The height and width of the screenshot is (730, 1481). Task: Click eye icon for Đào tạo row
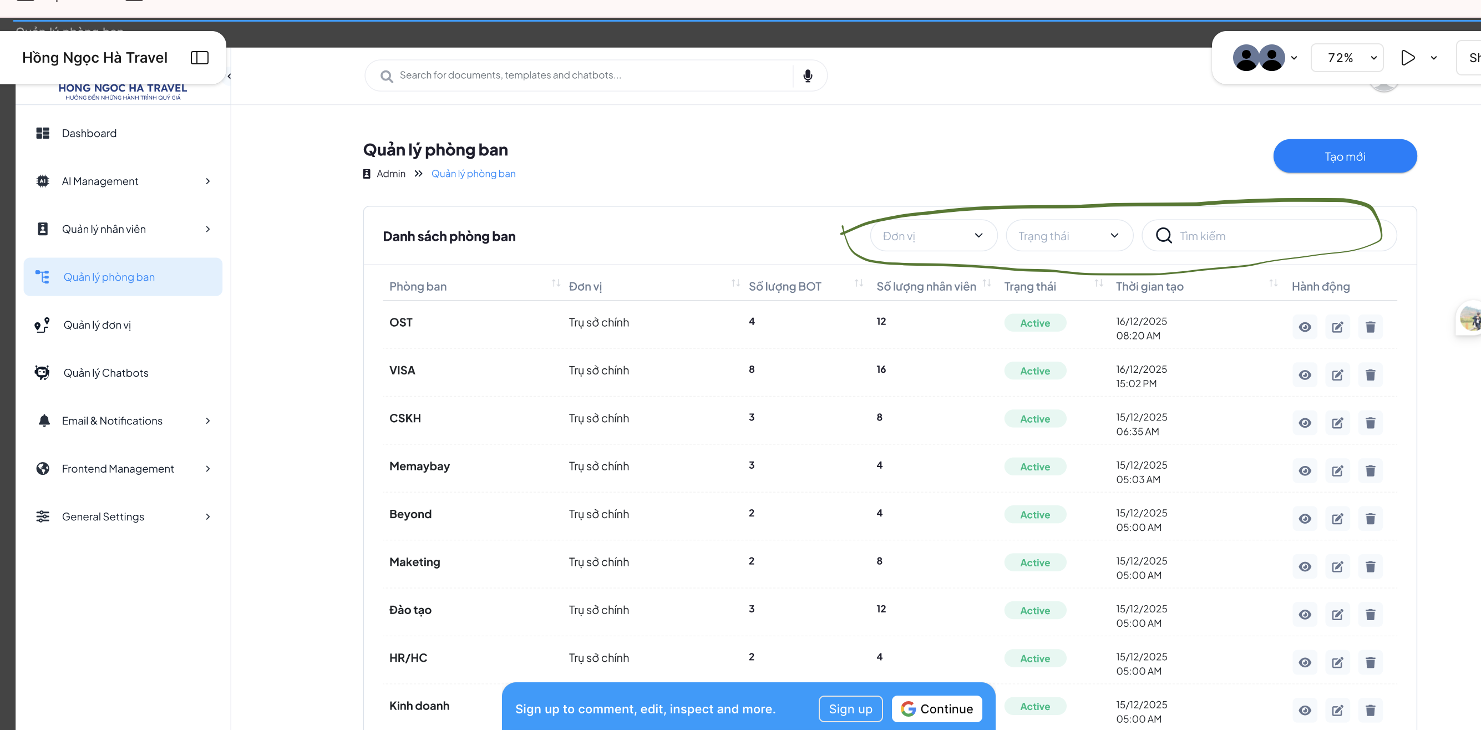(x=1305, y=615)
